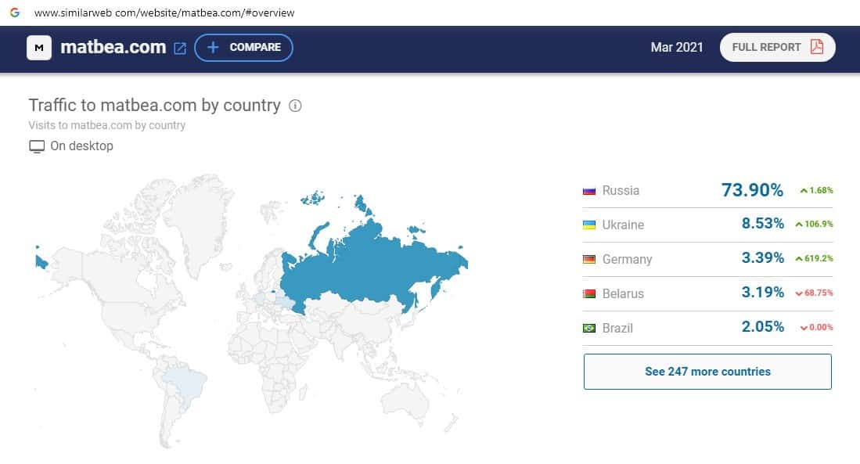
Task: Click the green up arrow for Germany
Action: (799, 259)
